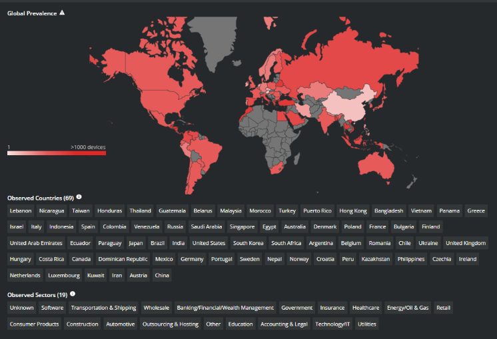Select the Energy/Oil & Gas tag

coord(408,308)
